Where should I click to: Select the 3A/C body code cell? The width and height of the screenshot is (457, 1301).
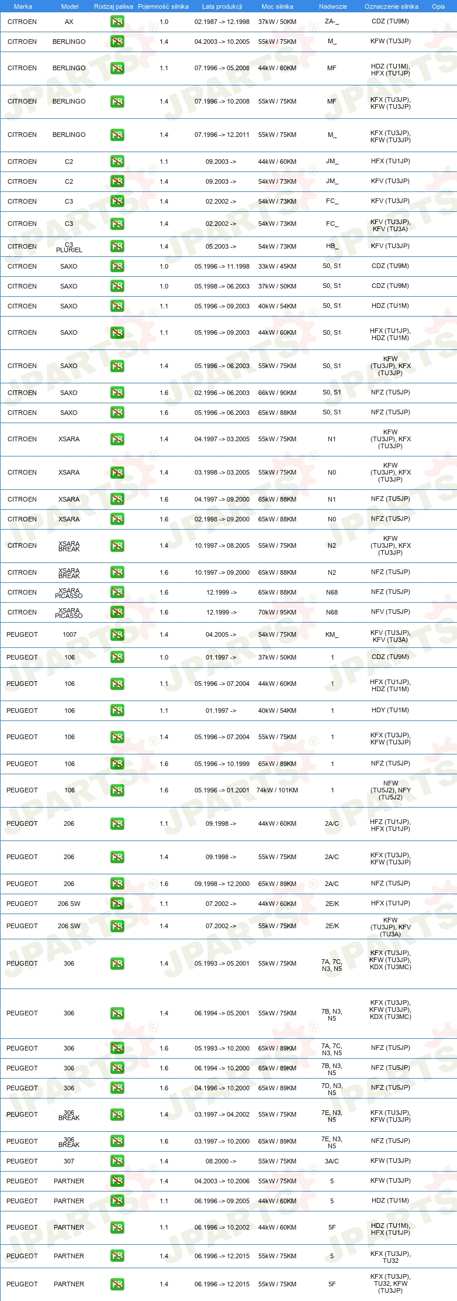pos(332,1161)
